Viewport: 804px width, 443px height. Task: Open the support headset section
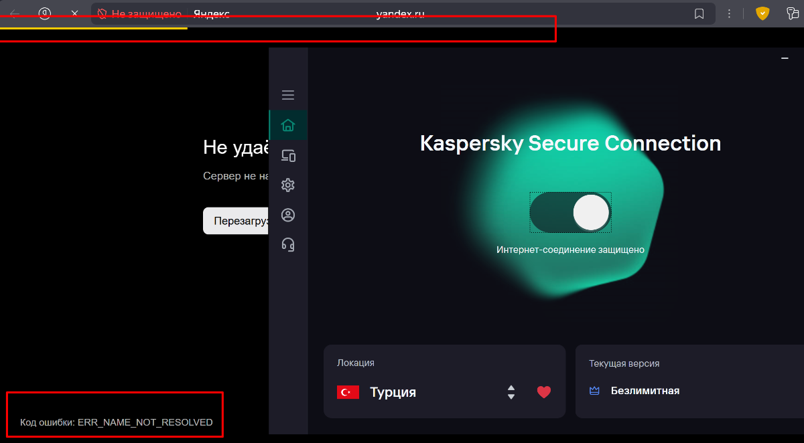pos(288,244)
